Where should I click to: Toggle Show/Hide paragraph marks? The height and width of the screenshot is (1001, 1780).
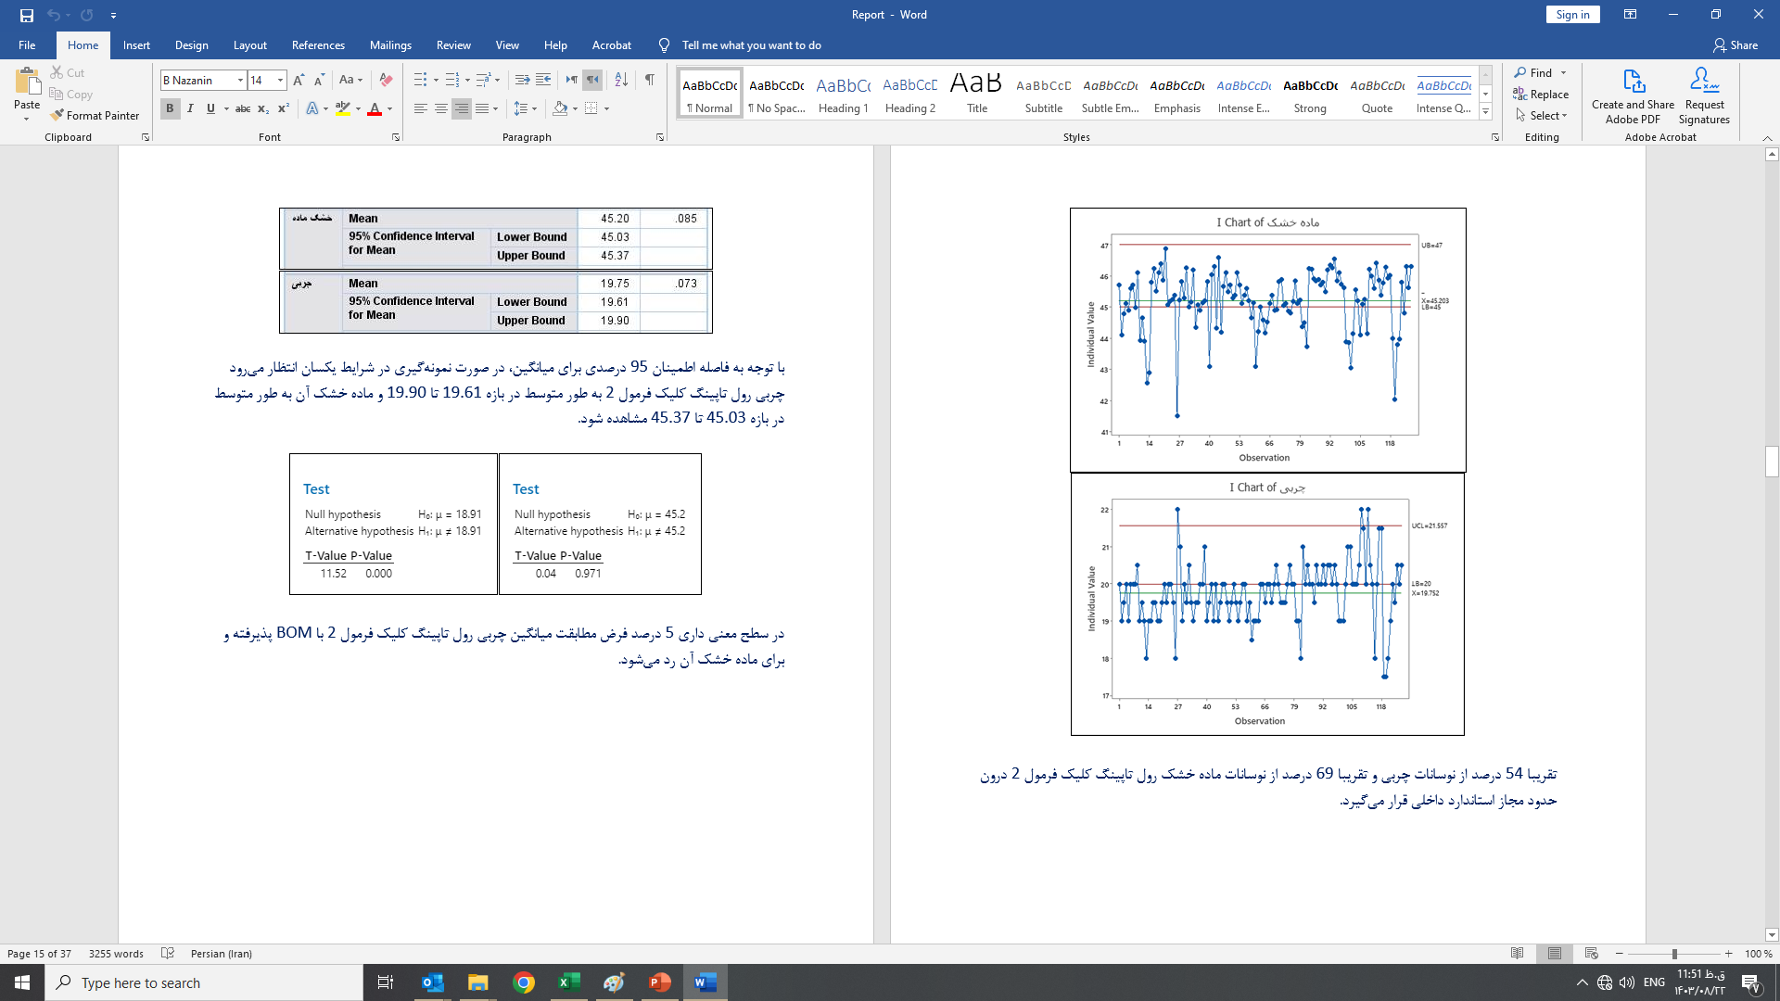[650, 81]
